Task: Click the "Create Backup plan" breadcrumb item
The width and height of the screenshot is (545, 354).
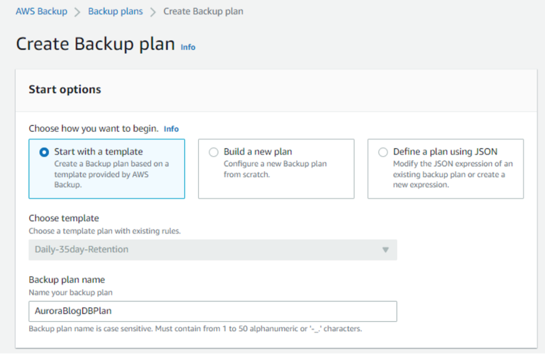Action: (203, 11)
